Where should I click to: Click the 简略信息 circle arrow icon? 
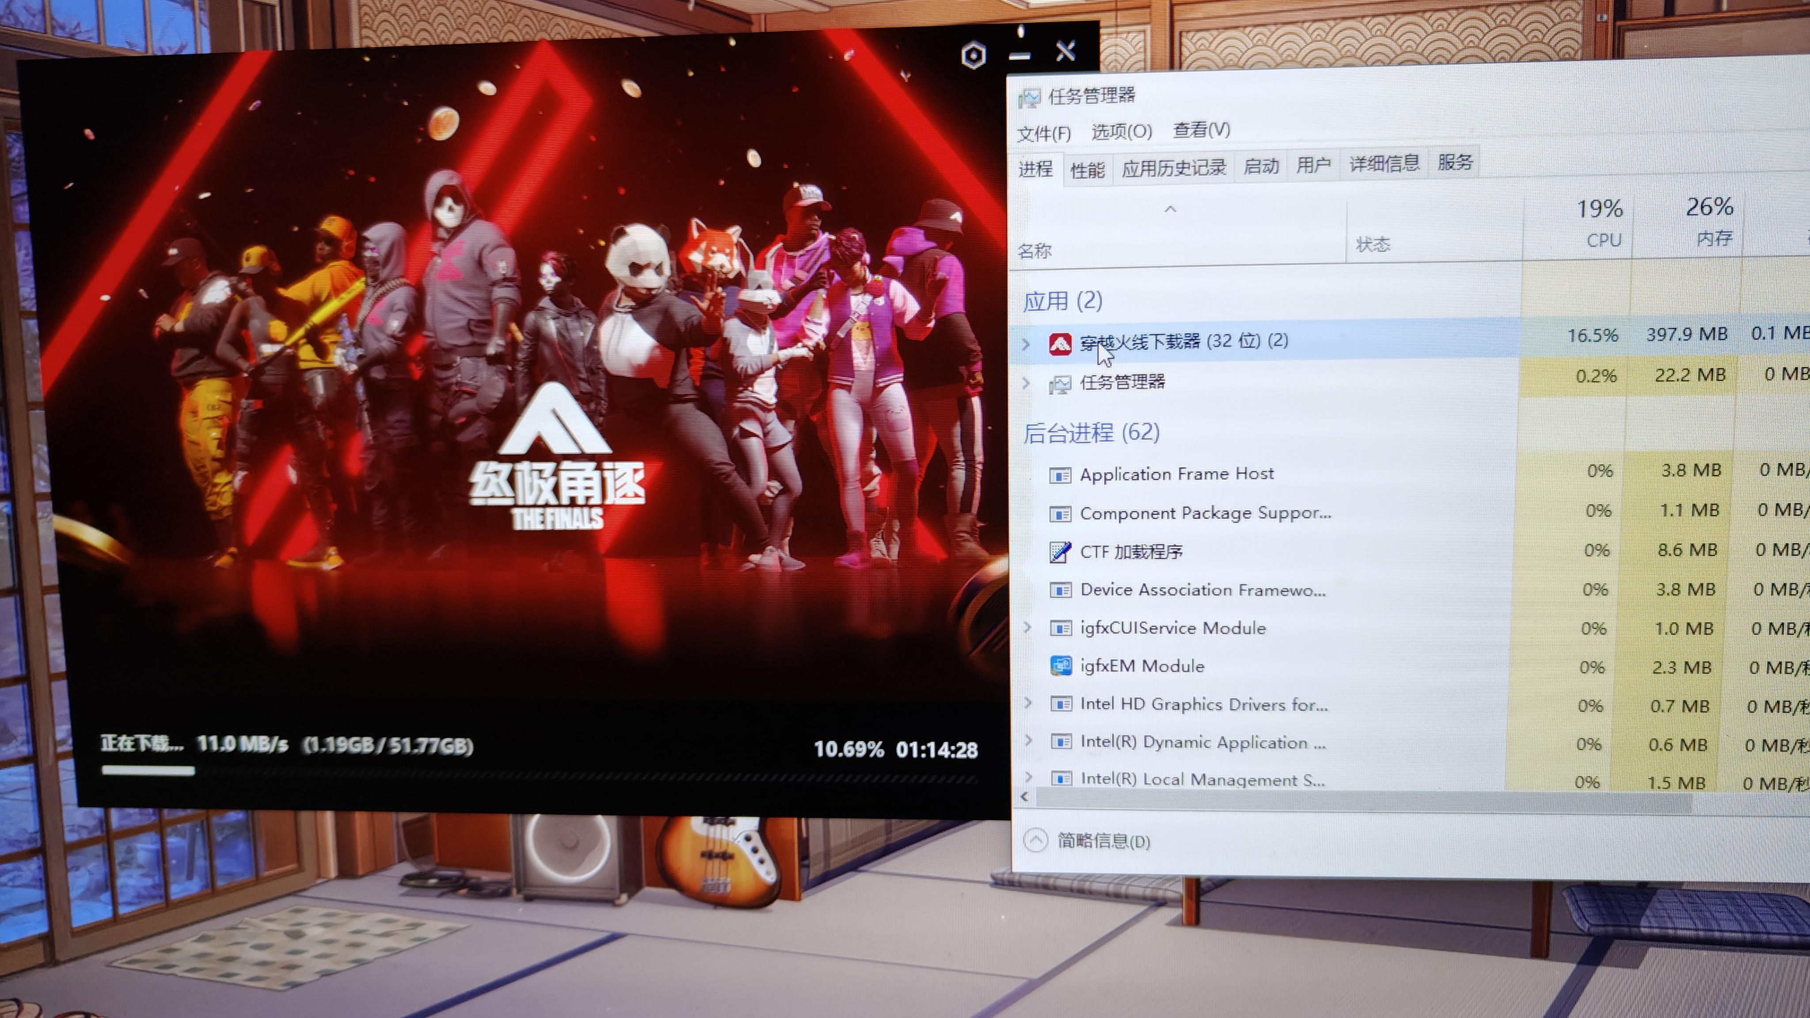point(1035,840)
